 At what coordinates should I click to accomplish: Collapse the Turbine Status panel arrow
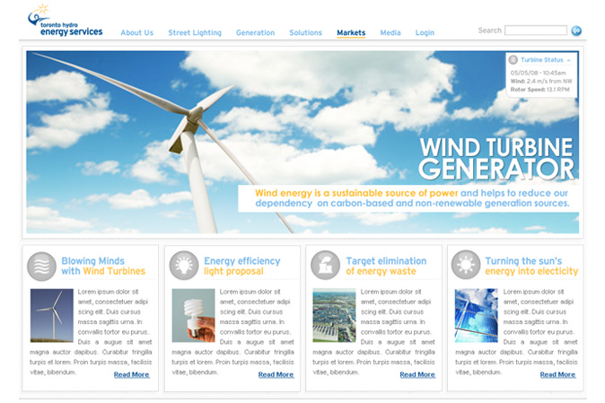coord(569,60)
